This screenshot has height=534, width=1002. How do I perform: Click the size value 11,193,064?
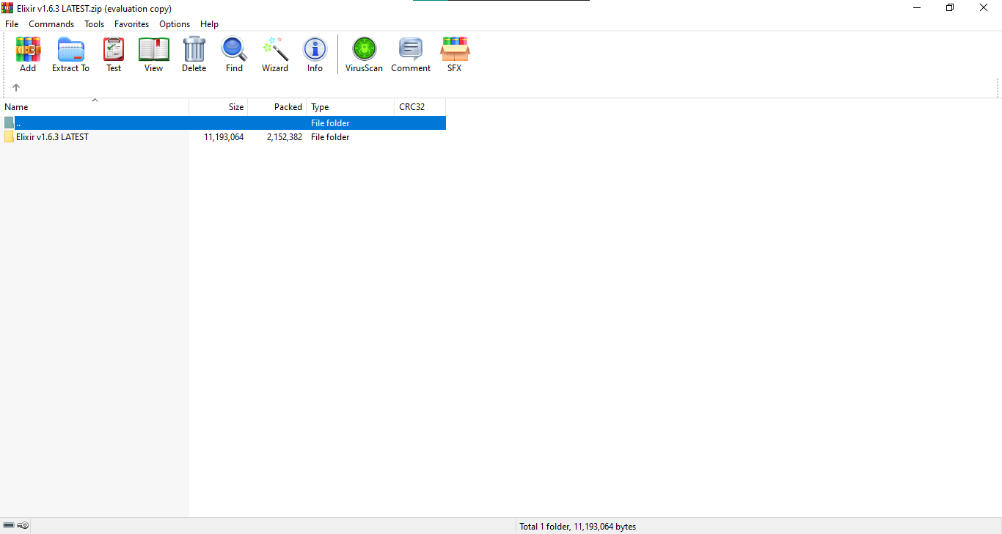[224, 137]
